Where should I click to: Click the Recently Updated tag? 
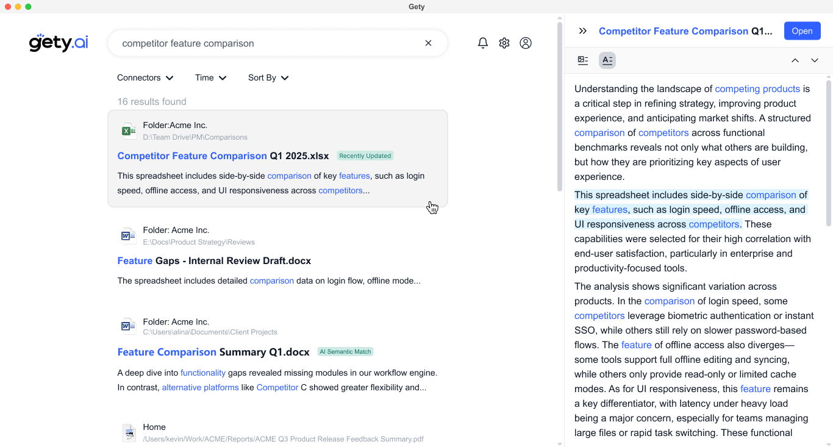point(365,156)
